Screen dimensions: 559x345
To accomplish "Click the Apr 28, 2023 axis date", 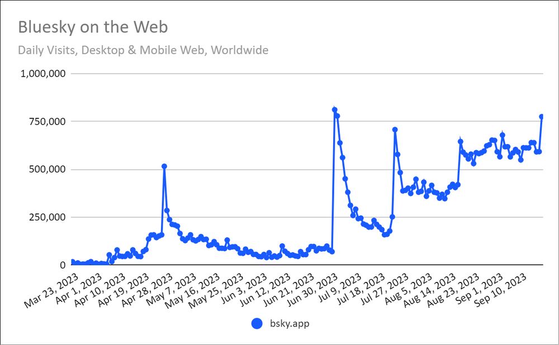I will tap(146, 290).
